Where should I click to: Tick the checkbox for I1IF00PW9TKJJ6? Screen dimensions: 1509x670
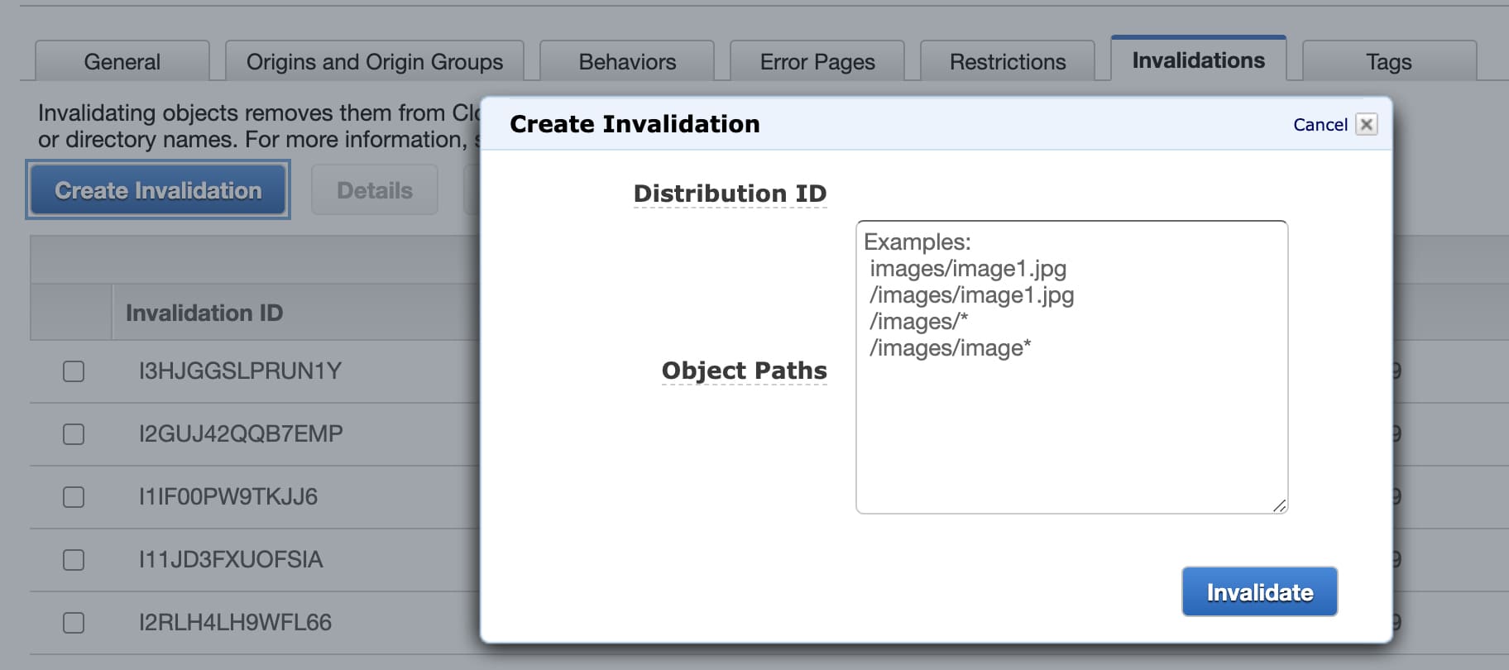point(74,497)
